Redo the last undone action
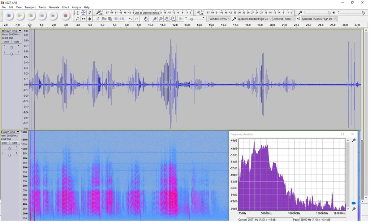The width and height of the screenshot is (370, 222). pyautogui.click(x=137, y=19)
